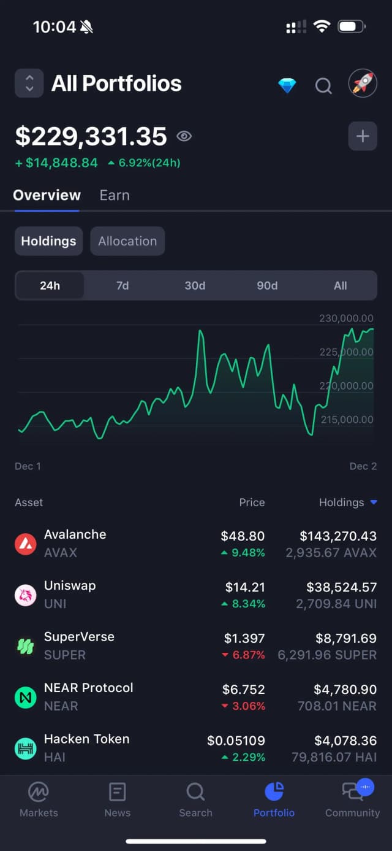Hide portfolio balance with eye icon
Viewport: 392px width, 851px height.
184,136
